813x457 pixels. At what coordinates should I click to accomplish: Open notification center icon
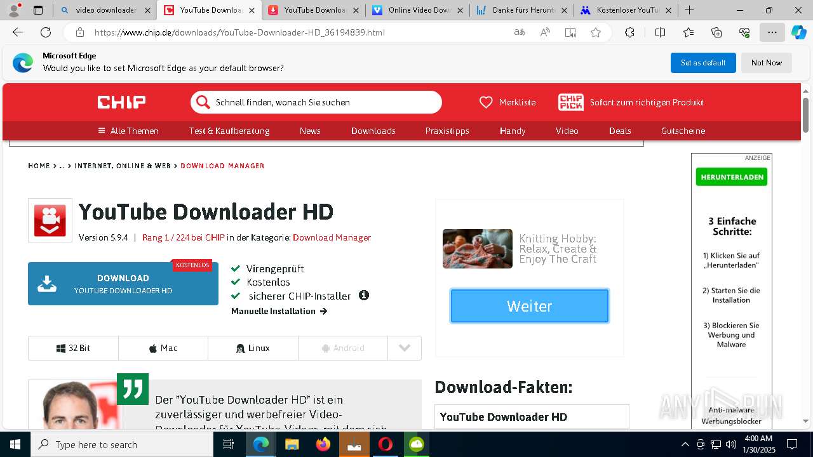[x=792, y=444]
